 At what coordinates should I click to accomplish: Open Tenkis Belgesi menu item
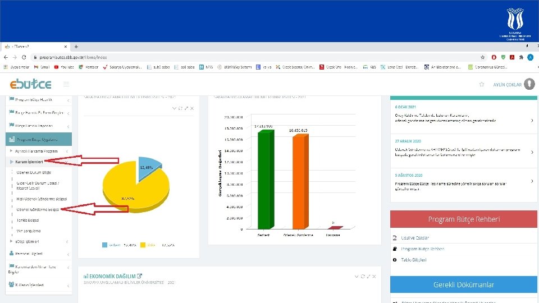pyautogui.click(x=28, y=220)
